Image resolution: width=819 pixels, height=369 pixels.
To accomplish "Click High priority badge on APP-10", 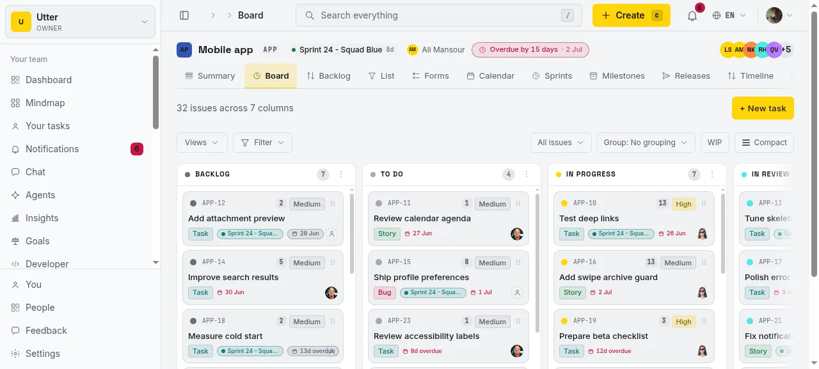I will coord(683,204).
